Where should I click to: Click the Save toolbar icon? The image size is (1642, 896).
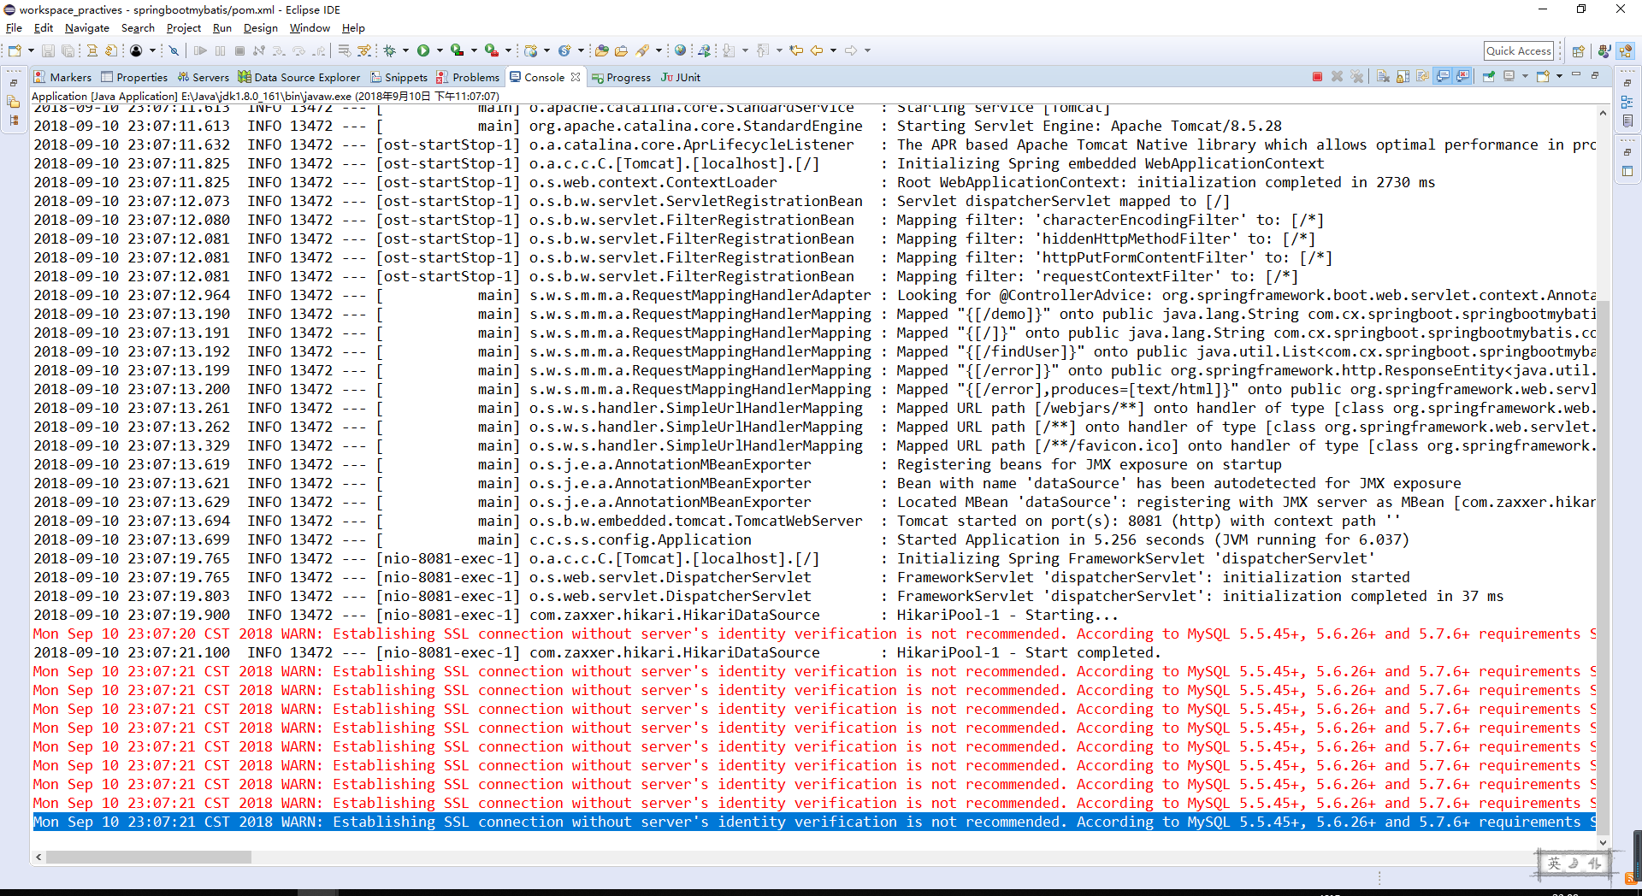coord(48,50)
